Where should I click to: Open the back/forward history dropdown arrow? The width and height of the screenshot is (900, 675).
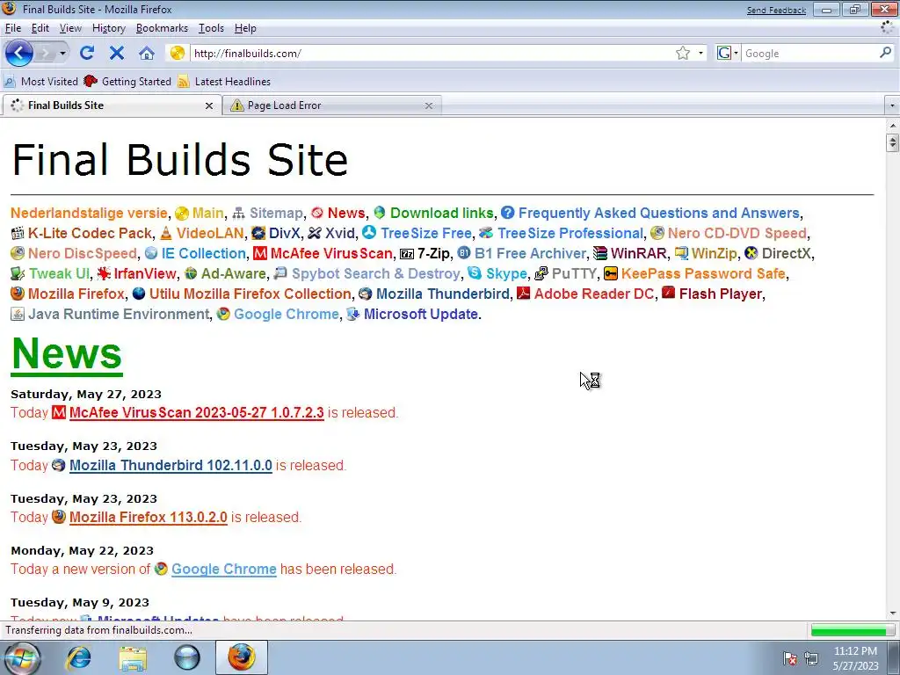pyautogui.click(x=62, y=54)
